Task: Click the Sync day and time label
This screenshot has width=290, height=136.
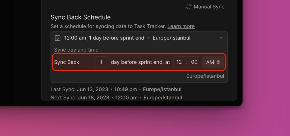Action: pyautogui.click(x=76, y=50)
